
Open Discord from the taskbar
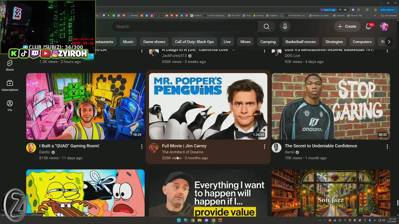click(x=206, y=220)
